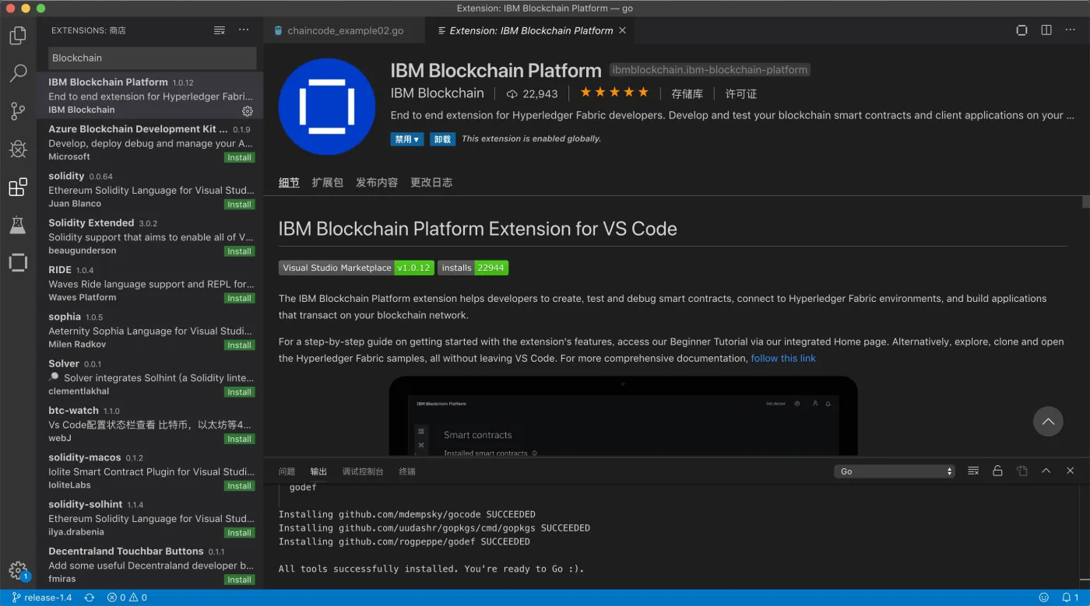Install the Solver extension

tap(239, 392)
